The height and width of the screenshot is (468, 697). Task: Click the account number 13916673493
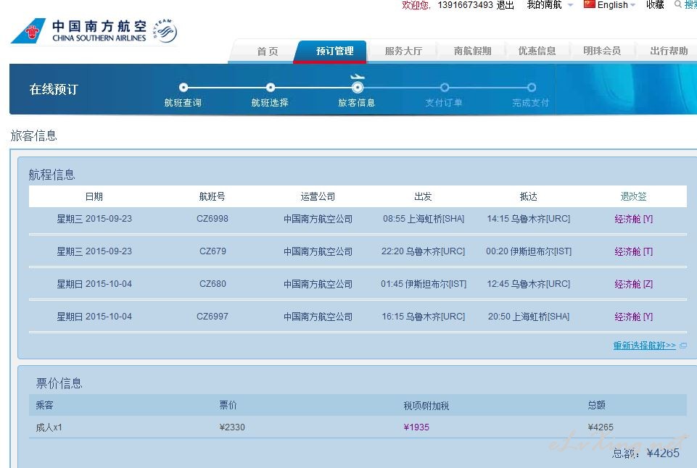[x=465, y=5]
